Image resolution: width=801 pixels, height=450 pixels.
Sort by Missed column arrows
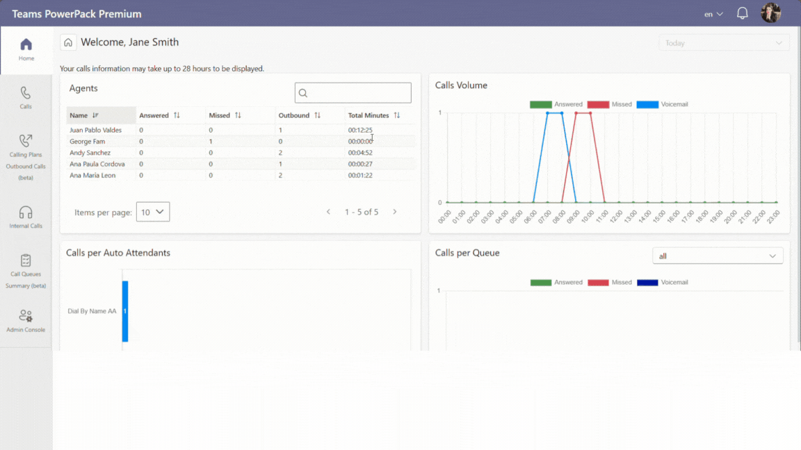pos(238,115)
